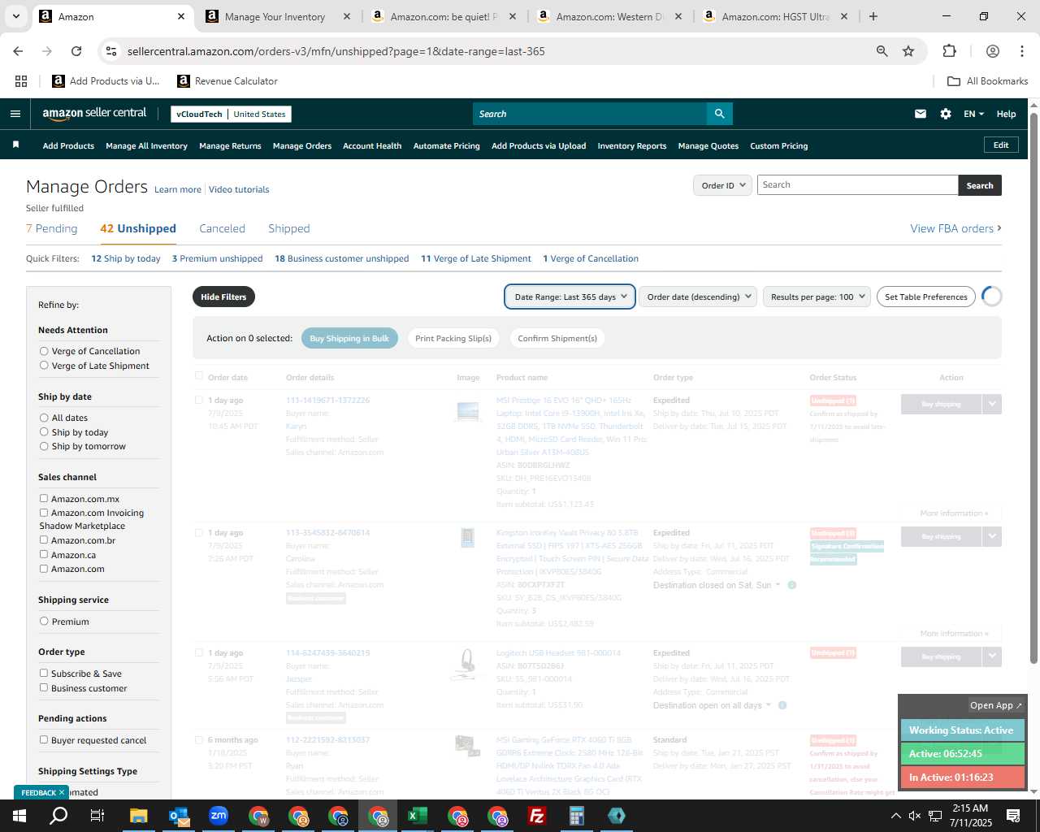Open Calculator from the taskbar
Image resolution: width=1040 pixels, height=832 pixels.
pyautogui.click(x=577, y=816)
